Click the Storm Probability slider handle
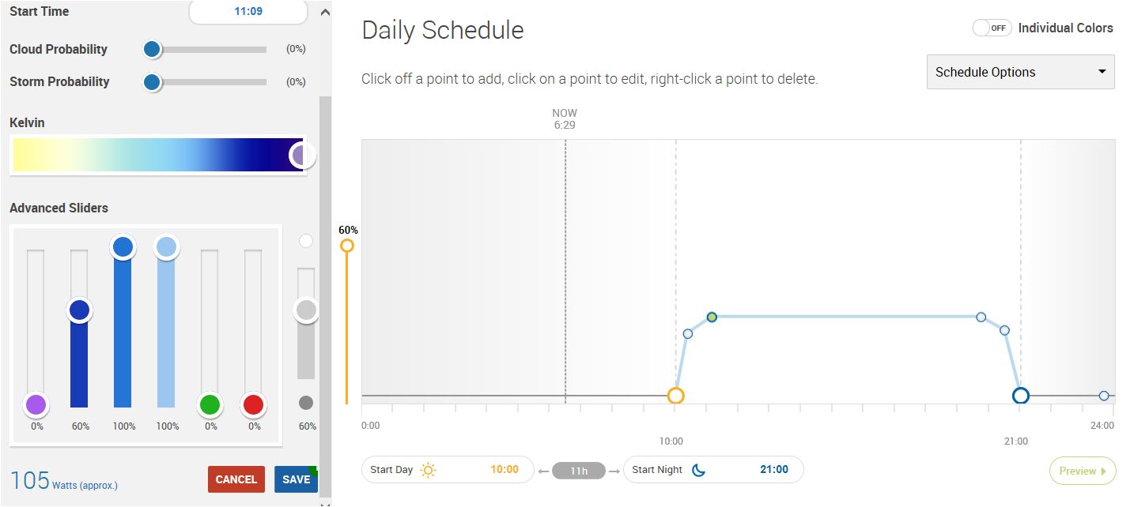The width and height of the screenshot is (1130, 507). (153, 82)
